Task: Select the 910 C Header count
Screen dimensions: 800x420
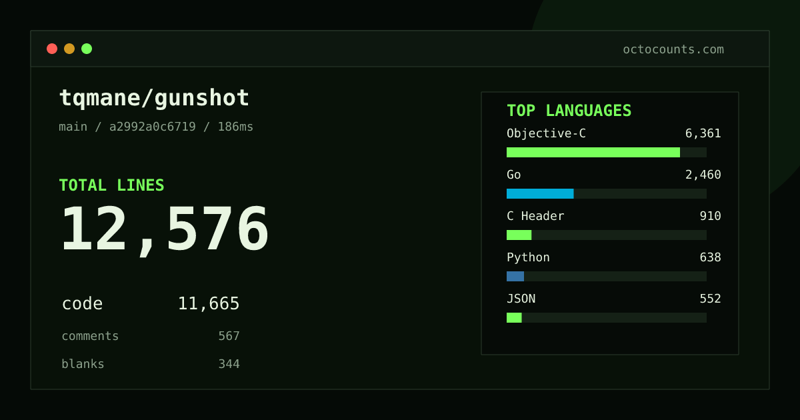Action: 710,216
